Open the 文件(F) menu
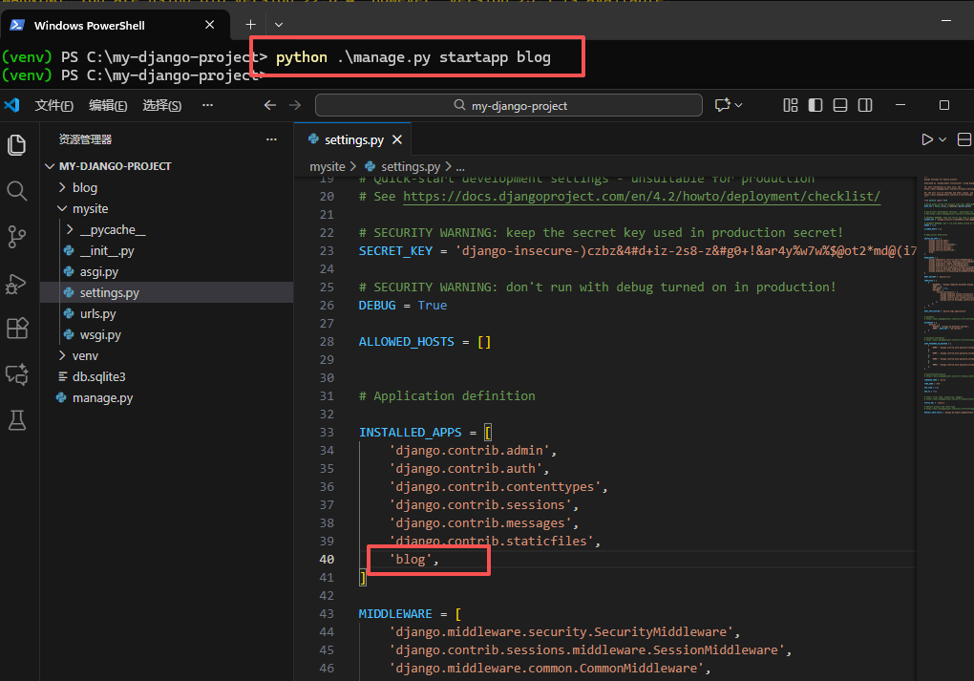This screenshot has width=974, height=681. click(x=54, y=105)
